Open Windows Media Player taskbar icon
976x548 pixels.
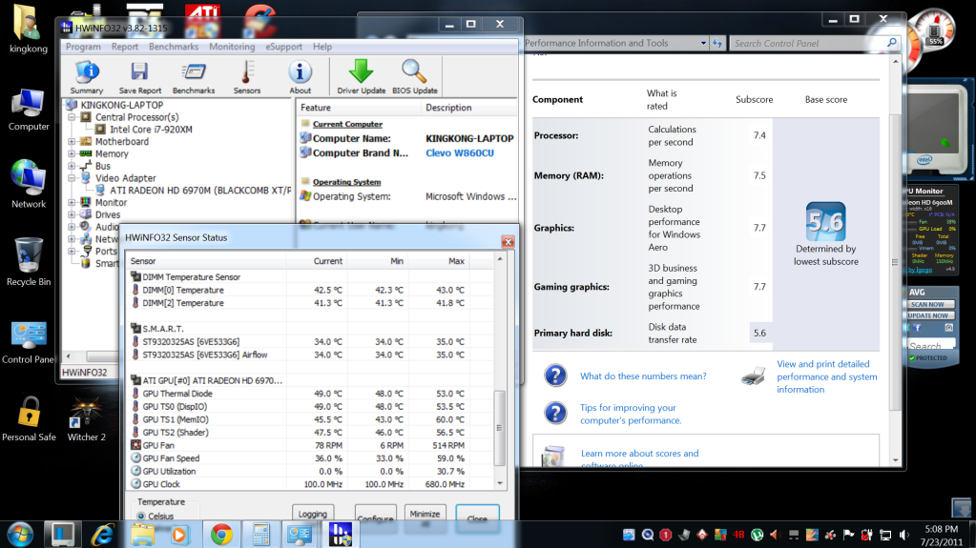tap(178, 535)
